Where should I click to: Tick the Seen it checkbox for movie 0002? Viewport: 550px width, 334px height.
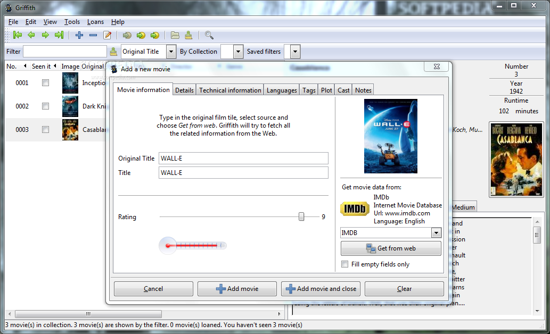pyautogui.click(x=45, y=106)
